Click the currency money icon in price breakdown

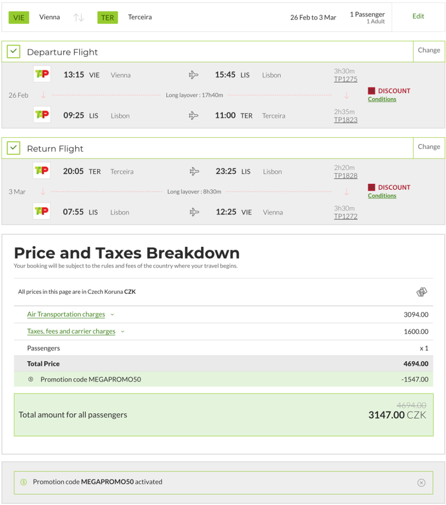(x=421, y=292)
